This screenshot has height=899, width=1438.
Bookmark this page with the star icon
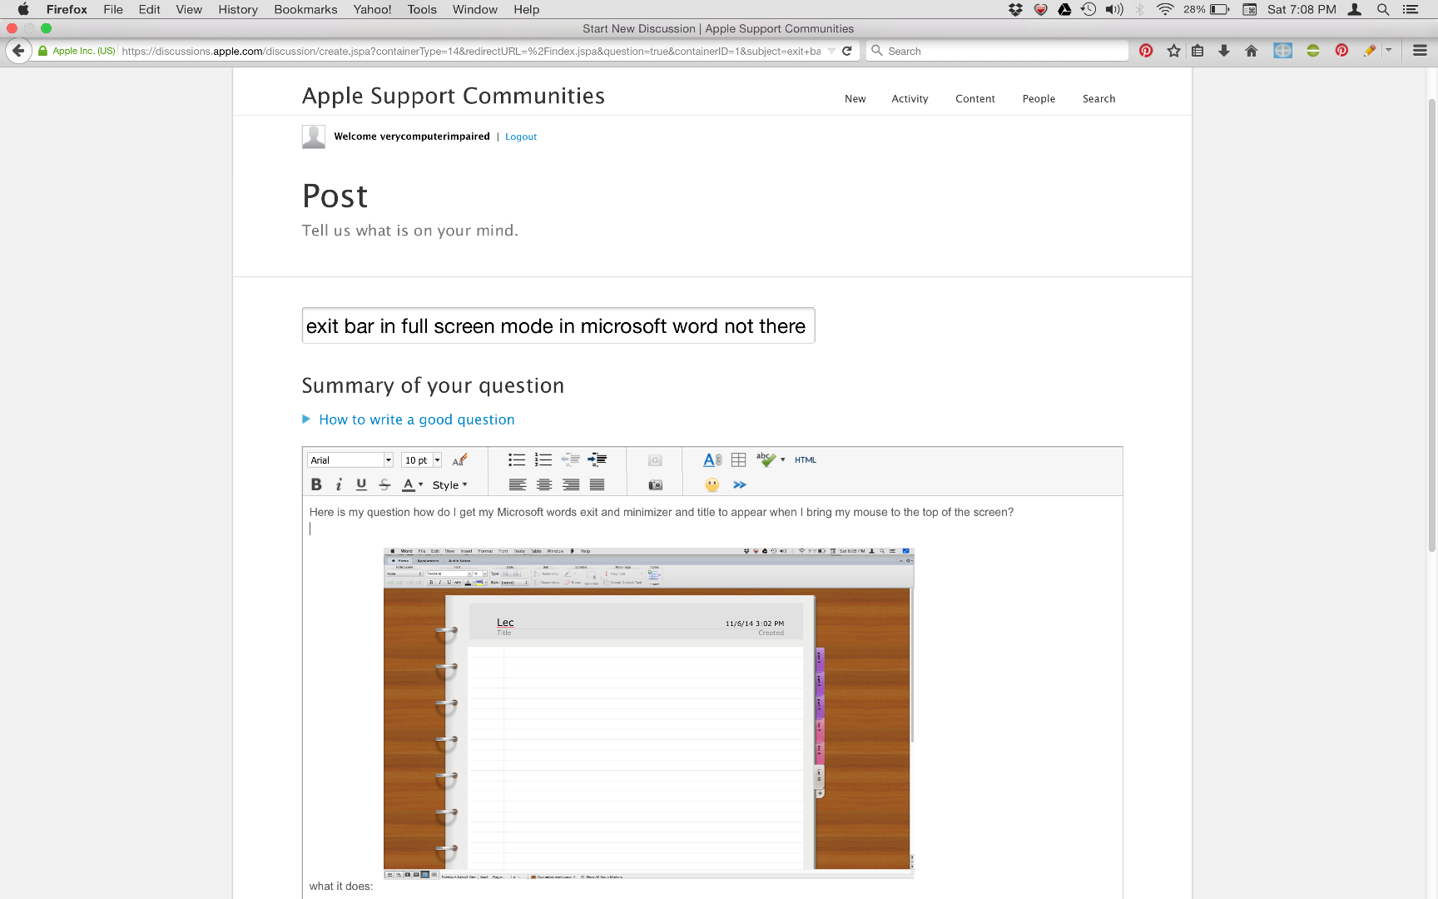[x=1173, y=51]
